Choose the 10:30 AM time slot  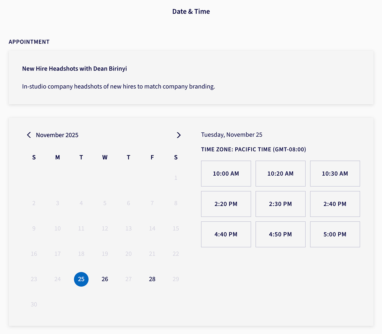click(x=335, y=173)
